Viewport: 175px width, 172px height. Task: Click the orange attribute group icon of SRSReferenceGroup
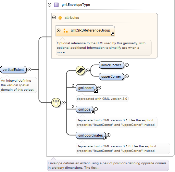coord(65,31)
